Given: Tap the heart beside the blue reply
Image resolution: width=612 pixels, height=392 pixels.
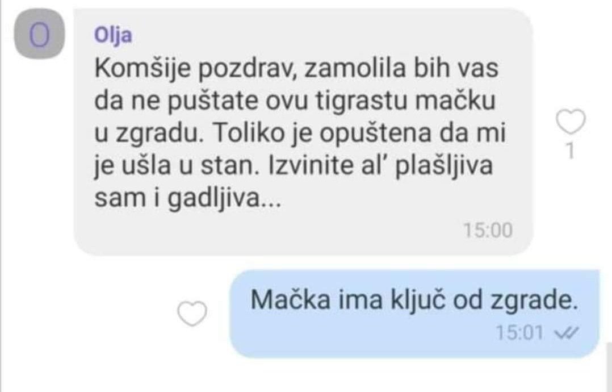Looking at the screenshot, I should 192,314.
